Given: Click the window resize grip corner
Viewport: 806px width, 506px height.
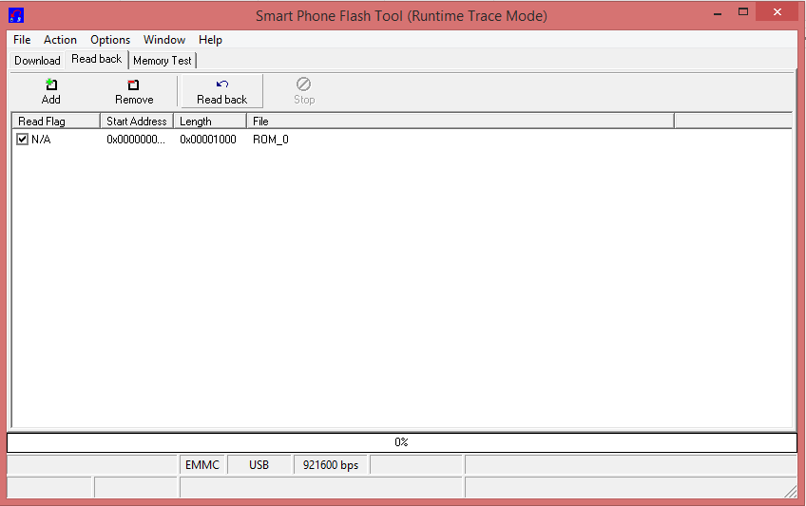Looking at the screenshot, I should tap(791, 492).
